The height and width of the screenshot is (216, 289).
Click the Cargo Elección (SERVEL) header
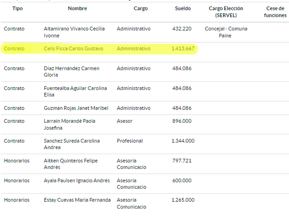pyautogui.click(x=226, y=12)
